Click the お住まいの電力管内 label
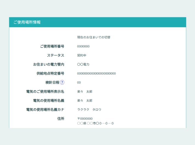 click(49, 65)
